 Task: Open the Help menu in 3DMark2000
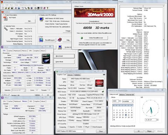[x=34, y=5]
